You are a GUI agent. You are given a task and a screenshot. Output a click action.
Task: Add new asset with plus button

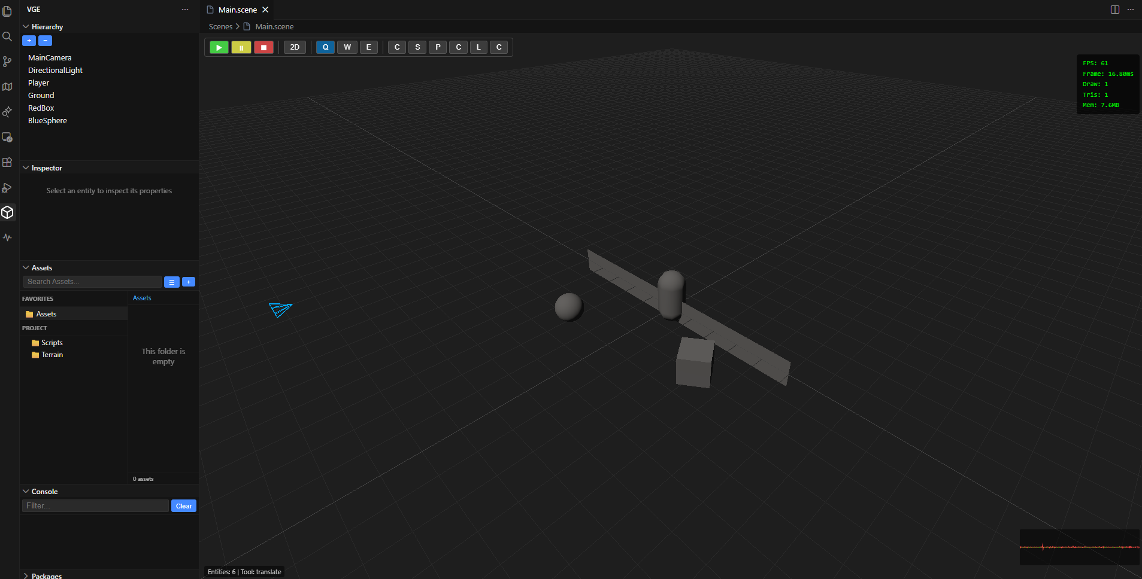(x=189, y=282)
